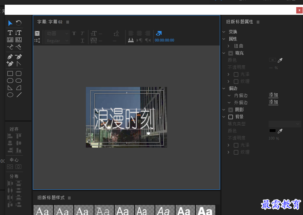Open the 幼圆 font family dropdown
This screenshot has width=303, height=215.
pos(57,33)
